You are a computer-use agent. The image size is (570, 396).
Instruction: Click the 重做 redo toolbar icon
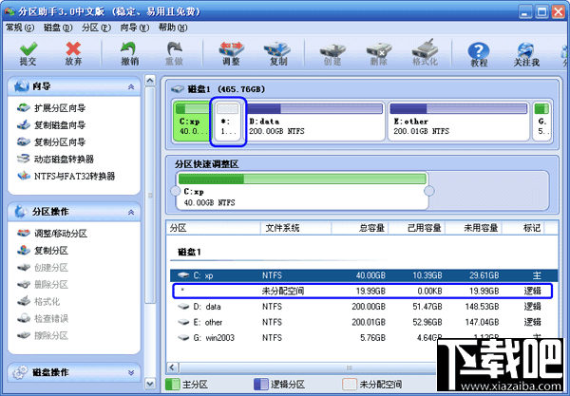tap(174, 49)
